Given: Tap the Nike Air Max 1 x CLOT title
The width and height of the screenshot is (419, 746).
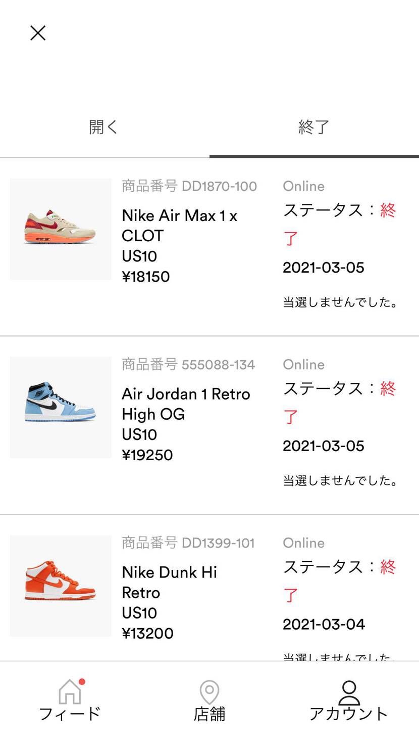Looking at the screenshot, I should [x=179, y=226].
